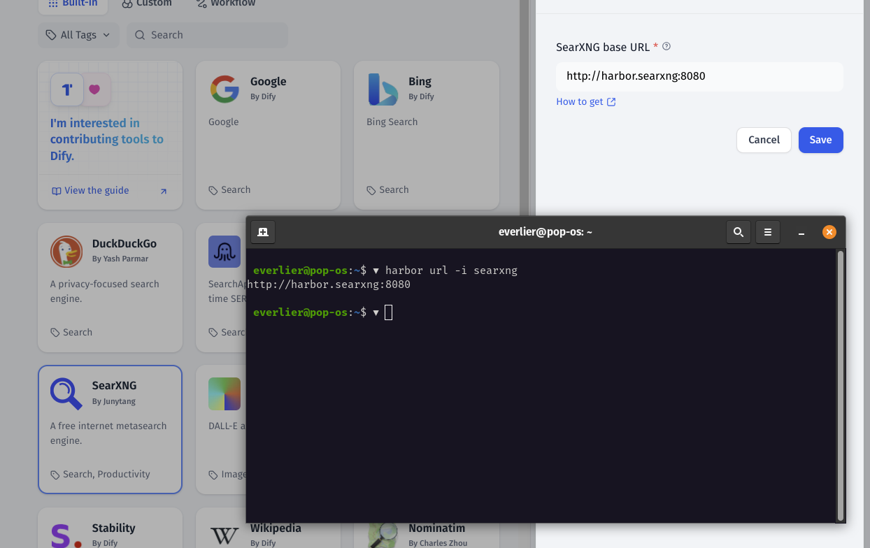
Task: Click 'Bing Search' description text
Action: (392, 122)
